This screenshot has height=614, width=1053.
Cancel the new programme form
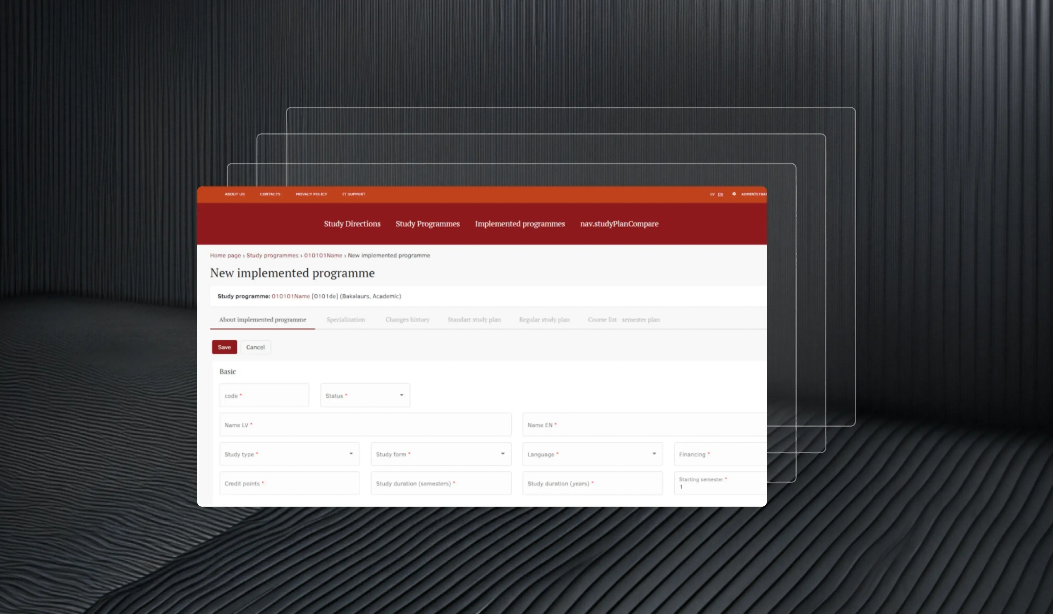[x=255, y=347]
